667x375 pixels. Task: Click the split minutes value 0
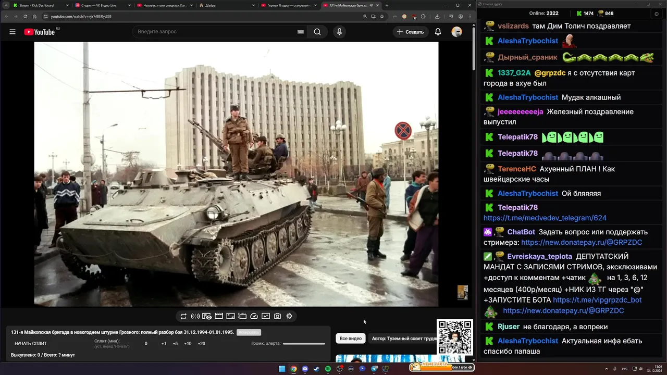[146, 343]
